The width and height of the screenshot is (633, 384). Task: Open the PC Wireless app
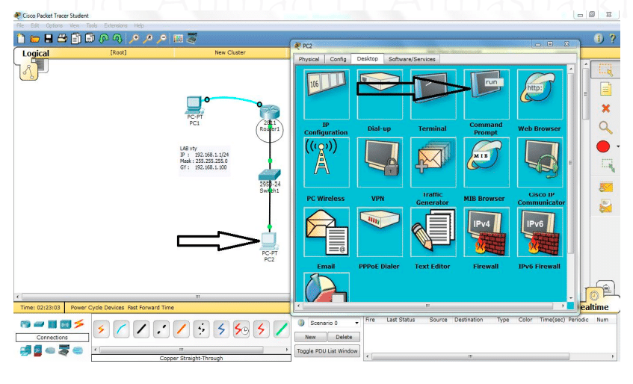(326, 162)
